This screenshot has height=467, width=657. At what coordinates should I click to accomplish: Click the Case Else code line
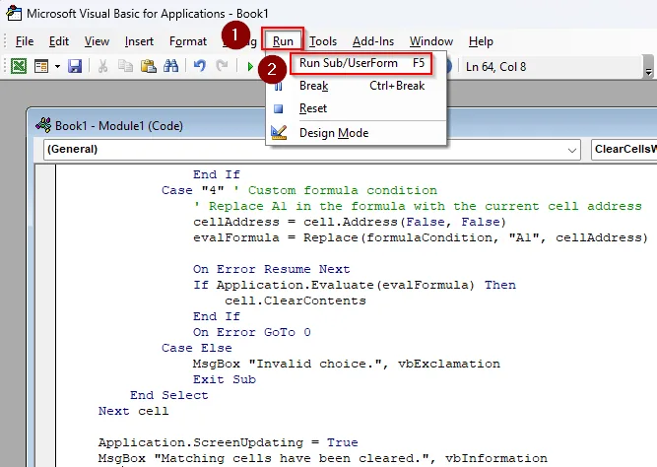[x=197, y=348]
